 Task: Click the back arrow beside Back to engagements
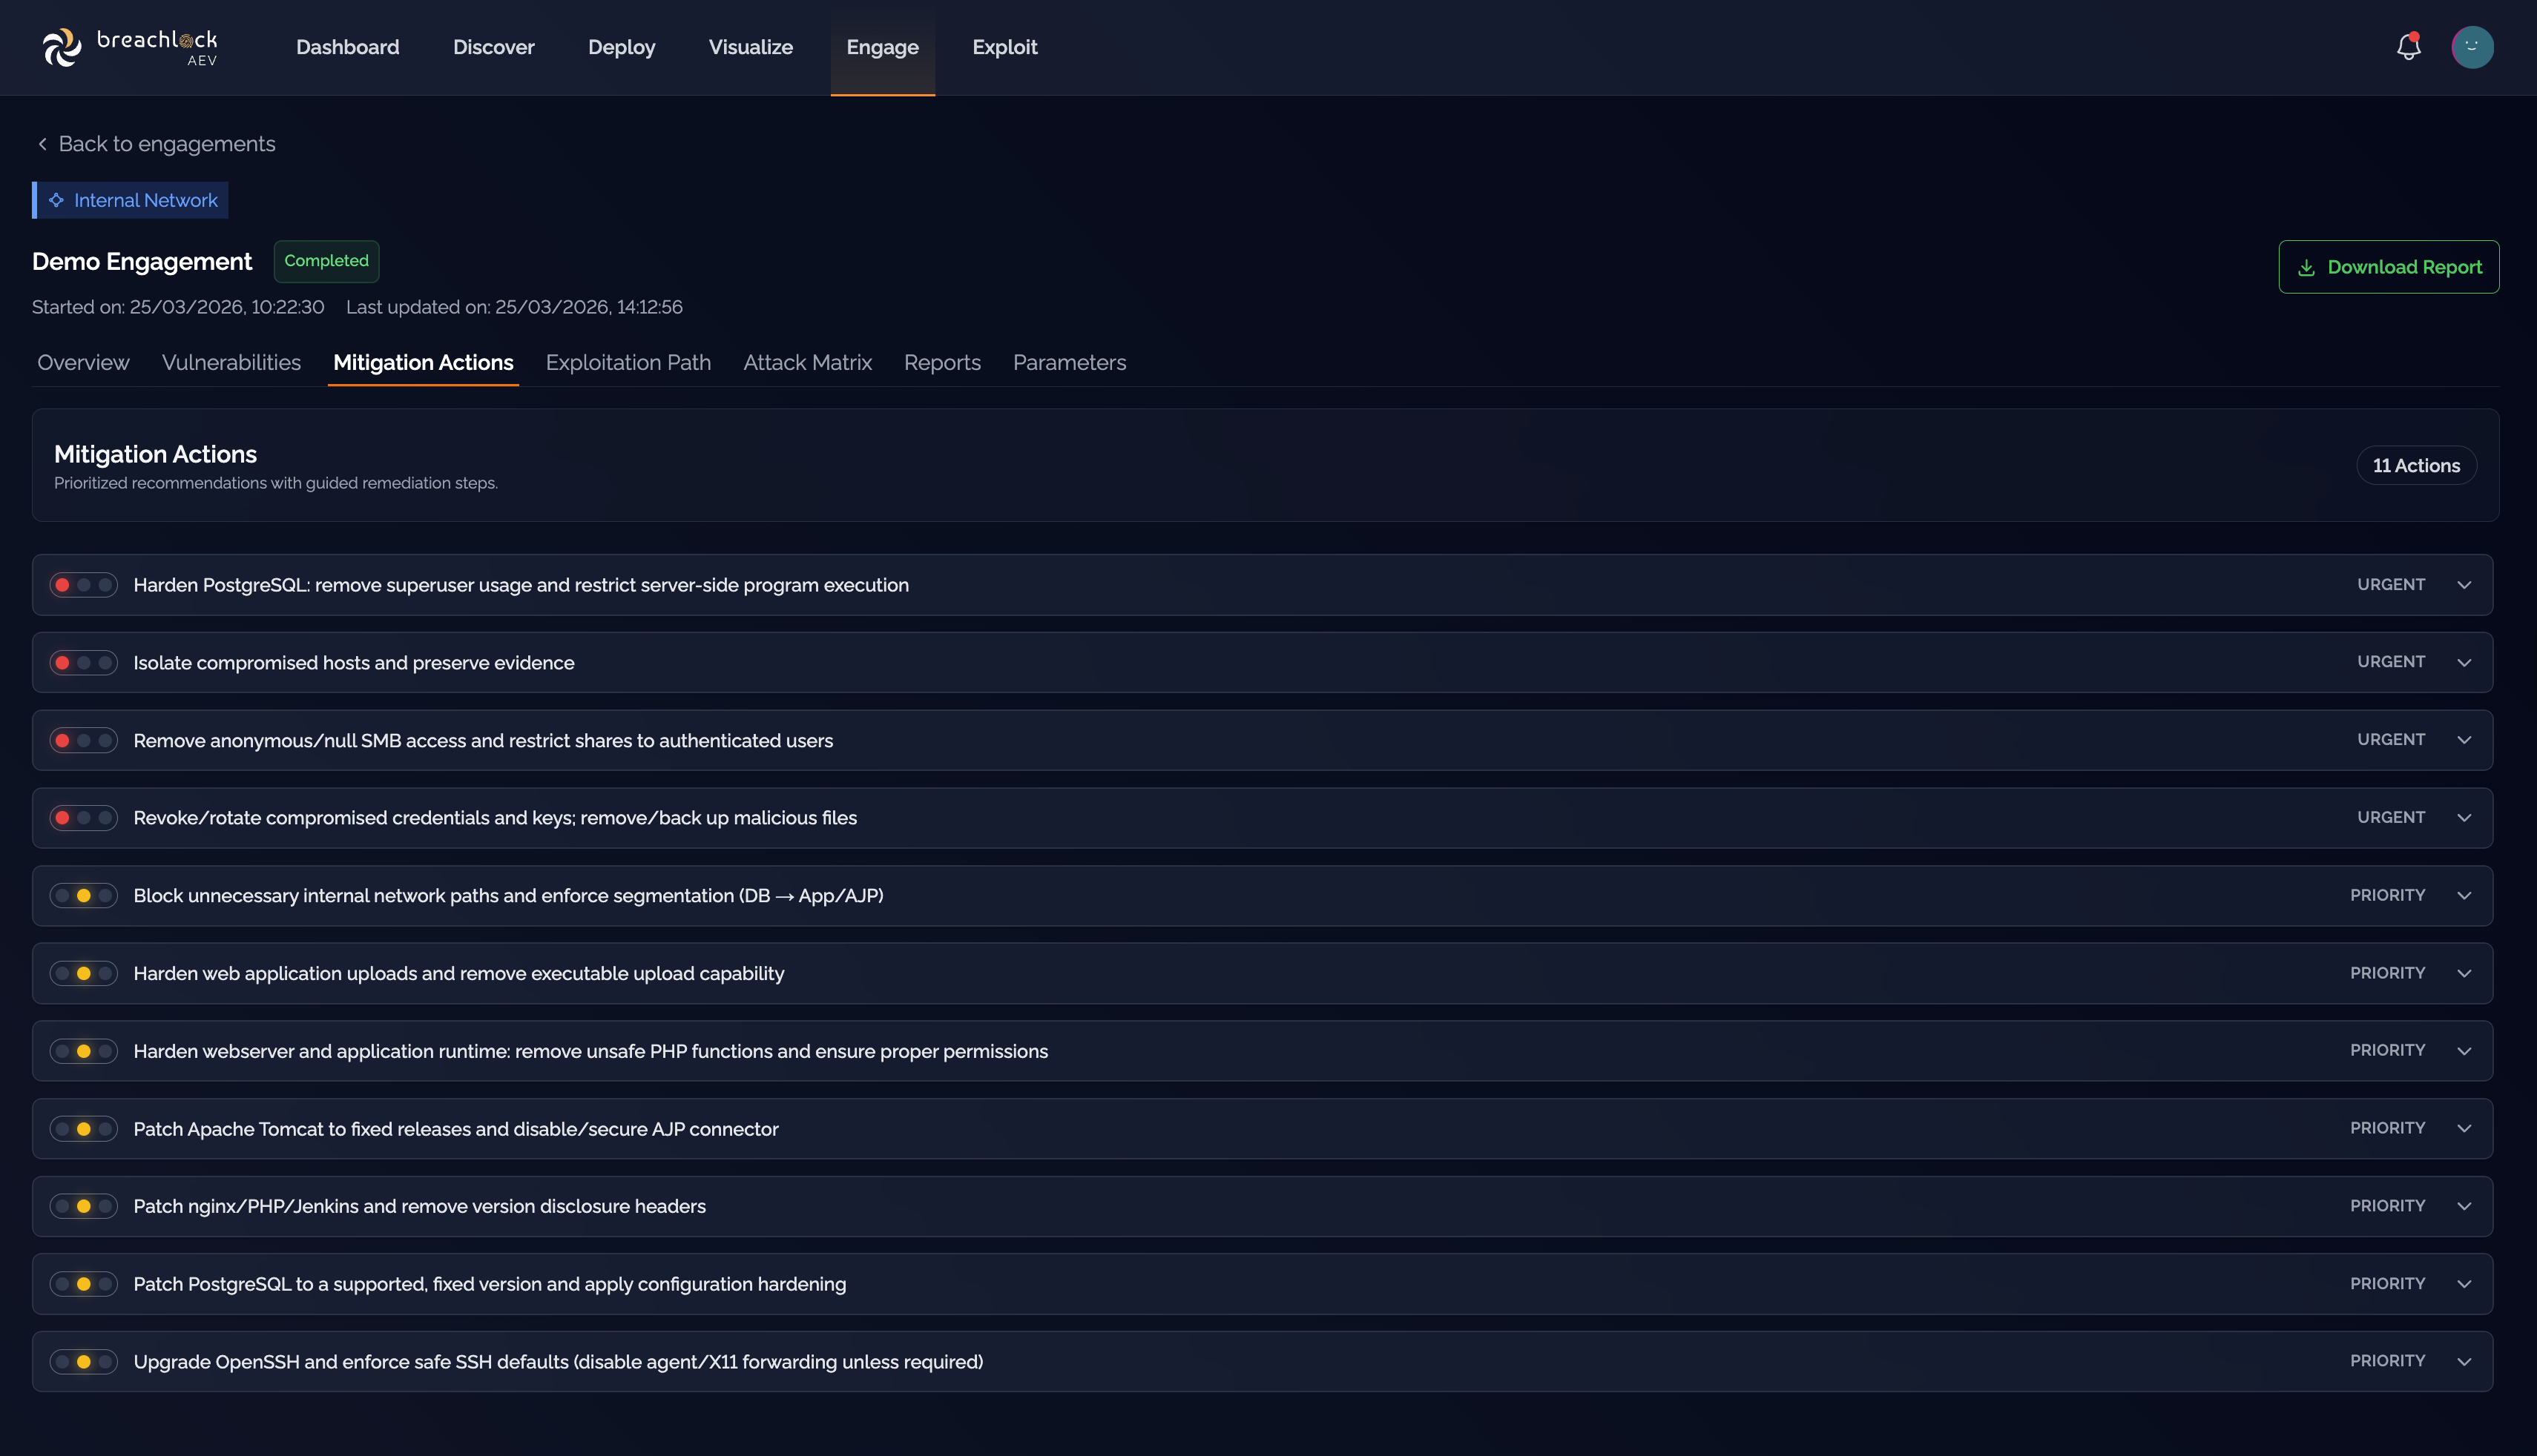click(42, 144)
